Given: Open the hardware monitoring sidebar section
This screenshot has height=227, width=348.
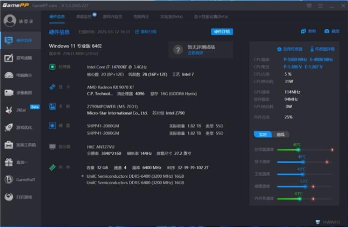Looking at the screenshot, I should click(x=21, y=40).
